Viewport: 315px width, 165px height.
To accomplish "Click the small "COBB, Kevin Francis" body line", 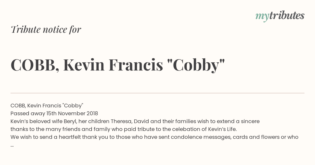I will click(x=47, y=106).
